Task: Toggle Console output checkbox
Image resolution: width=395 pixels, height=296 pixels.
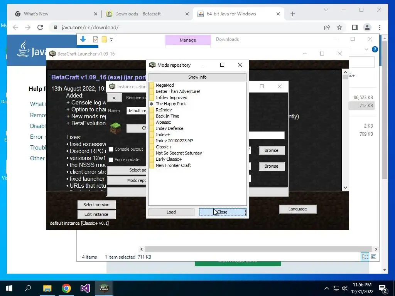Action: pos(111,149)
